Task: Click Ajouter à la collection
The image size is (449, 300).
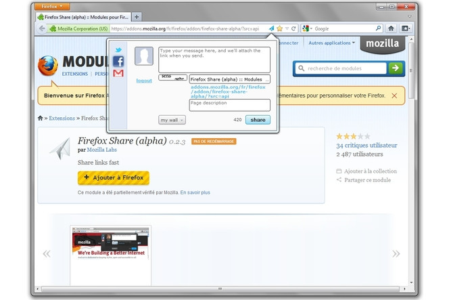Action: 367,171
